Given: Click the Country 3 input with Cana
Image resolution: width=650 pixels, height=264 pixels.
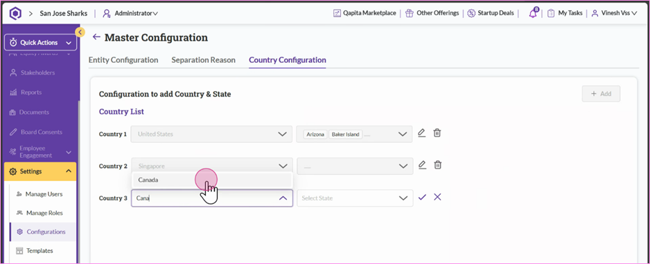Looking at the screenshot, I should point(212,198).
